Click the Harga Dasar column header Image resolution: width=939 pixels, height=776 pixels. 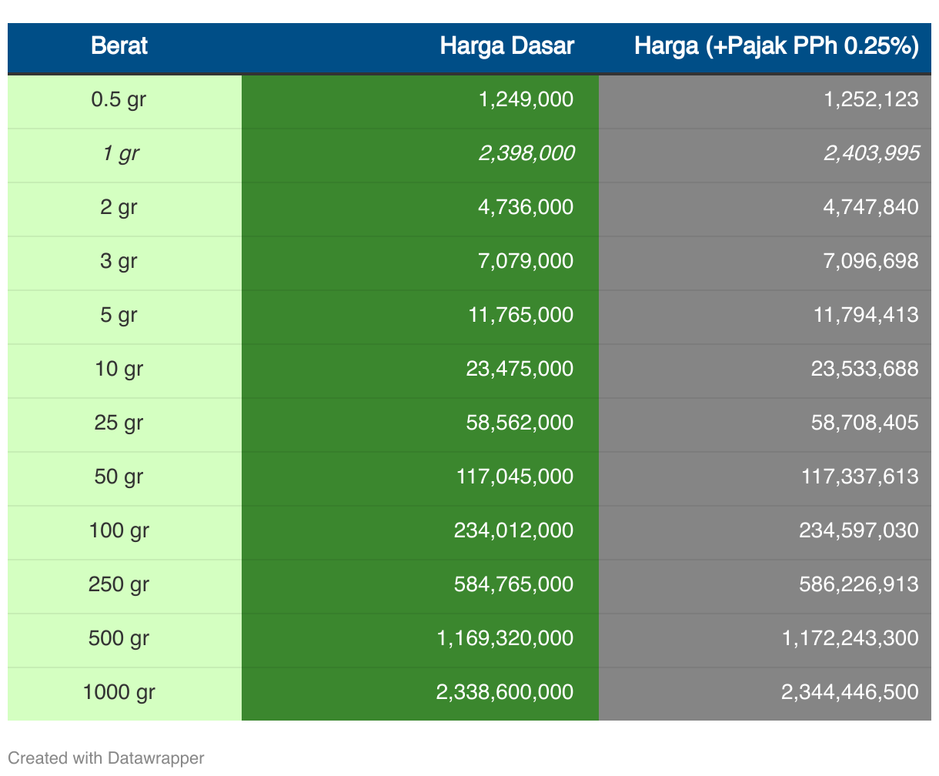pos(420,46)
